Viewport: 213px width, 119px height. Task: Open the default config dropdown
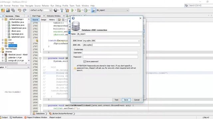point(50,10)
